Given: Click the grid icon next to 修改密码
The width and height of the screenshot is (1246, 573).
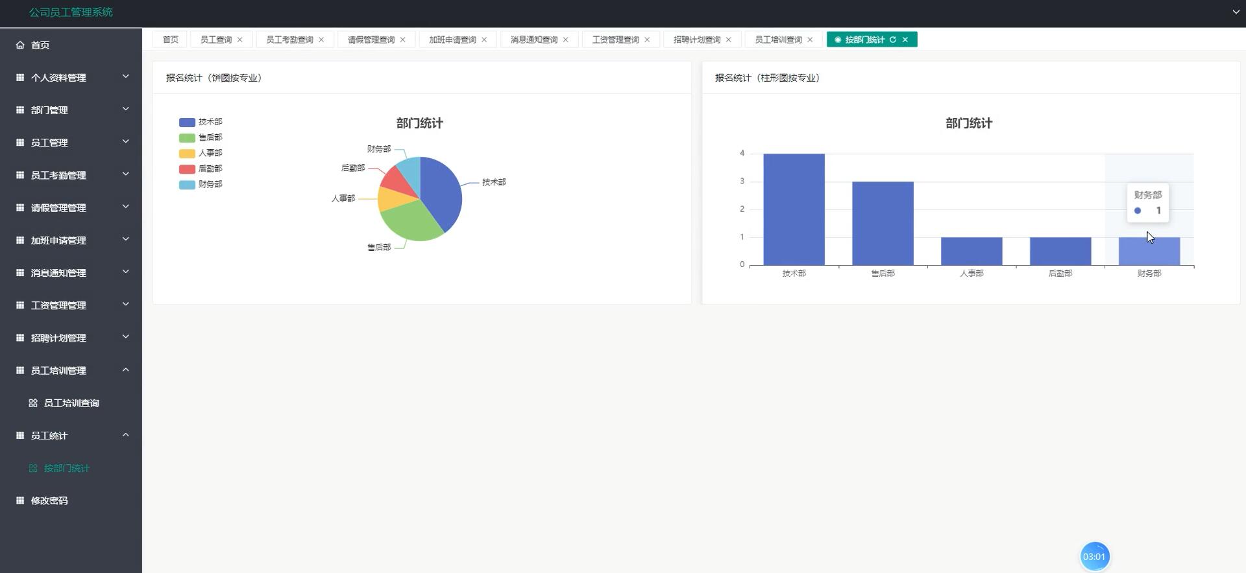Looking at the screenshot, I should tap(20, 500).
